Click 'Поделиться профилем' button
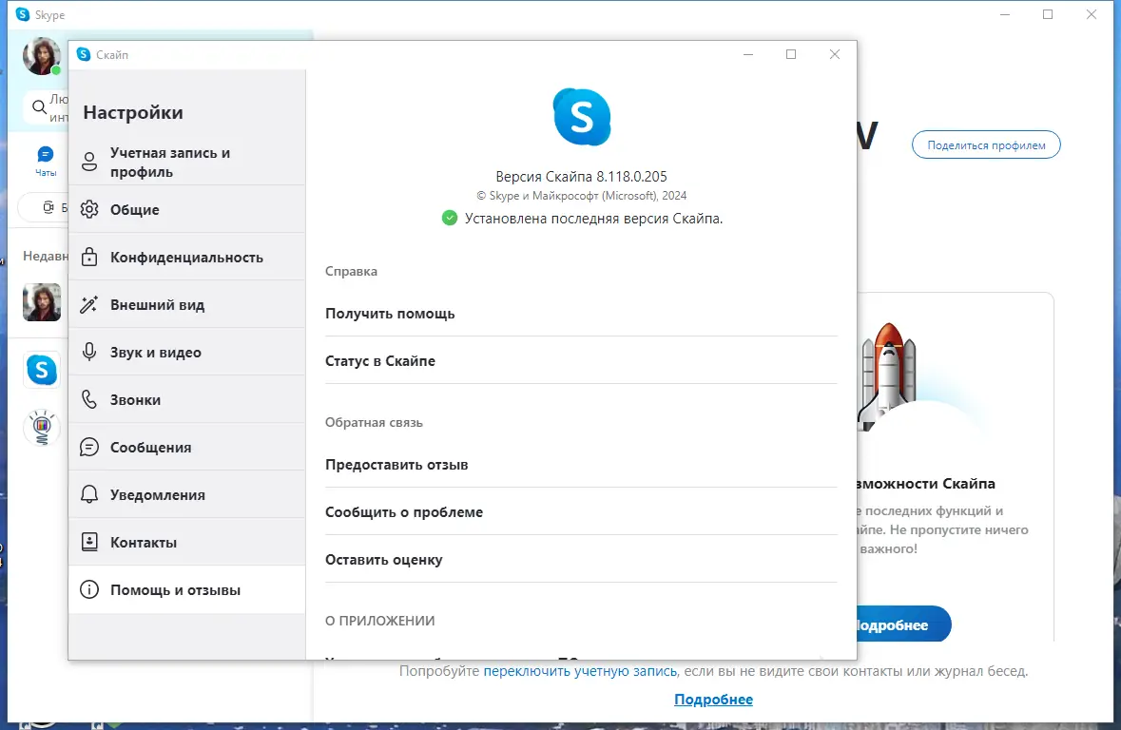 [x=986, y=145]
